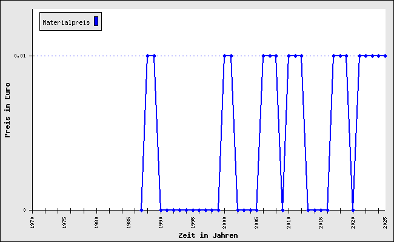This screenshot has height=242, width=394.
Task: Click the first data point at 1987
Action: (141, 210)
